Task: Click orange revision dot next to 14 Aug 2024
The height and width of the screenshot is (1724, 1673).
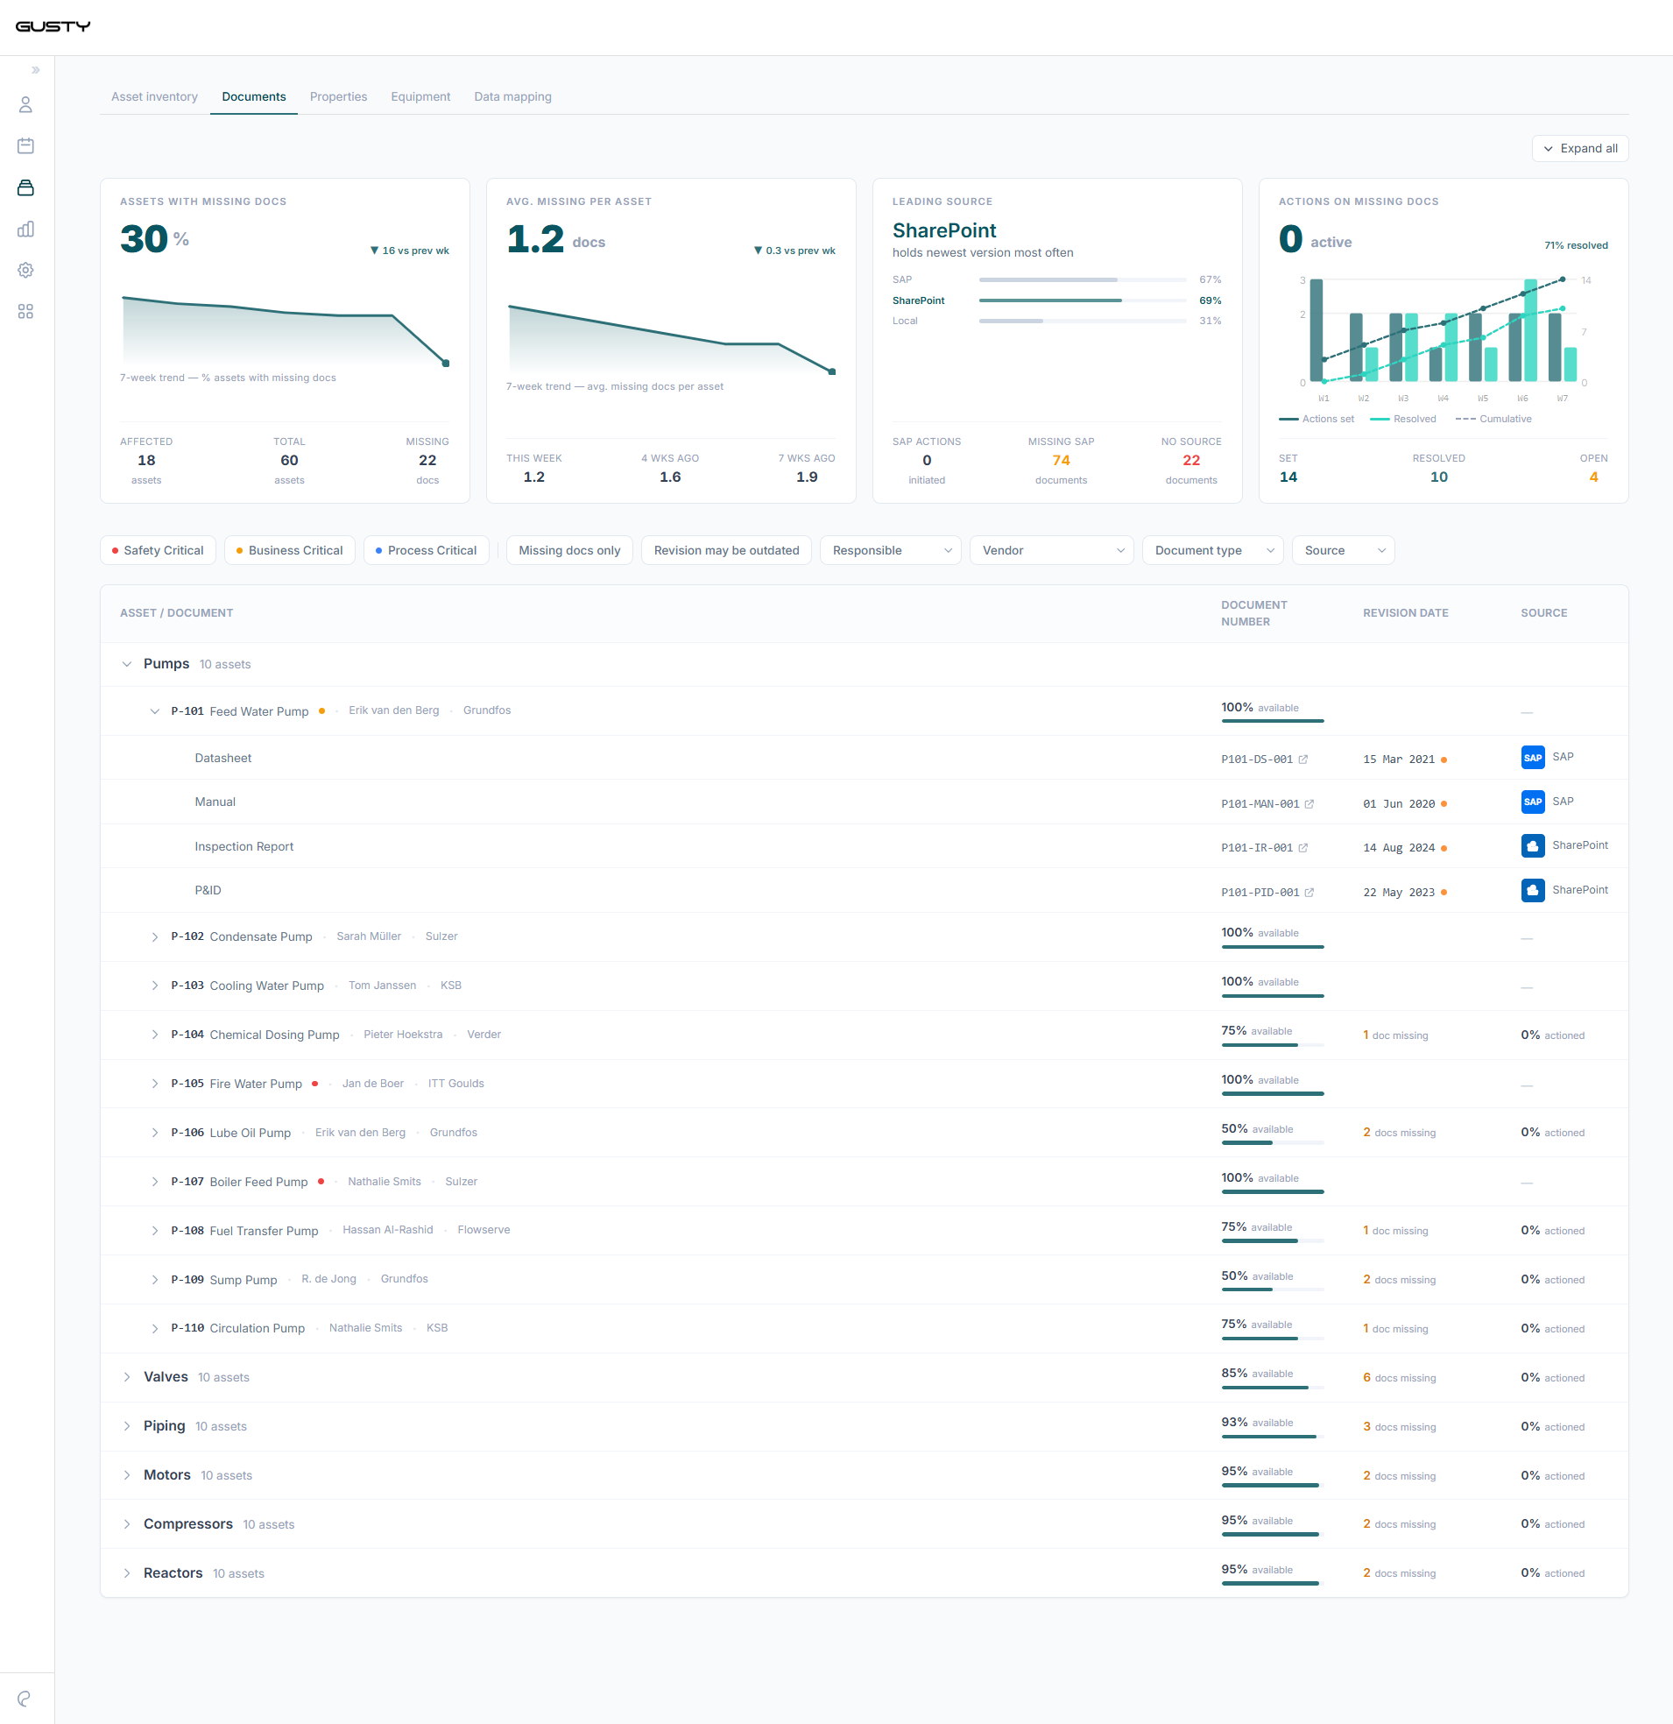Action: click(x=1444, y=849)
